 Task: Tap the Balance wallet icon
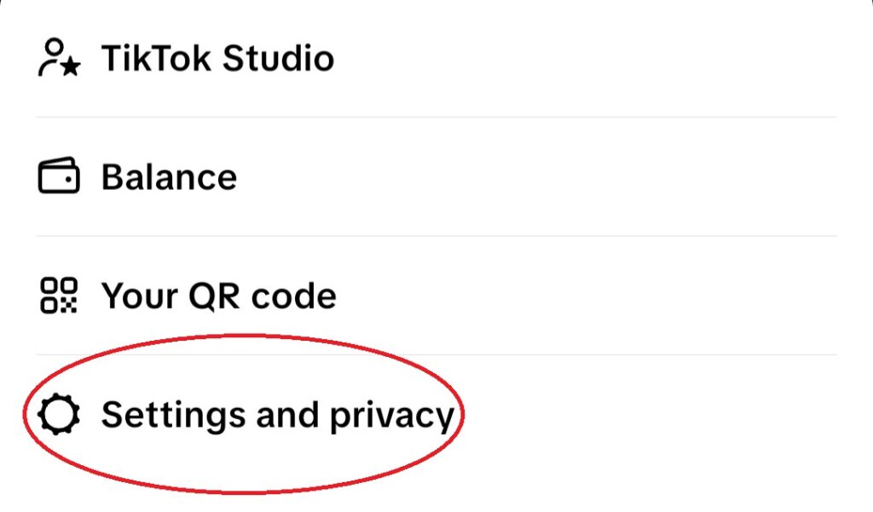pyautogui.click(x=59, y=175)
